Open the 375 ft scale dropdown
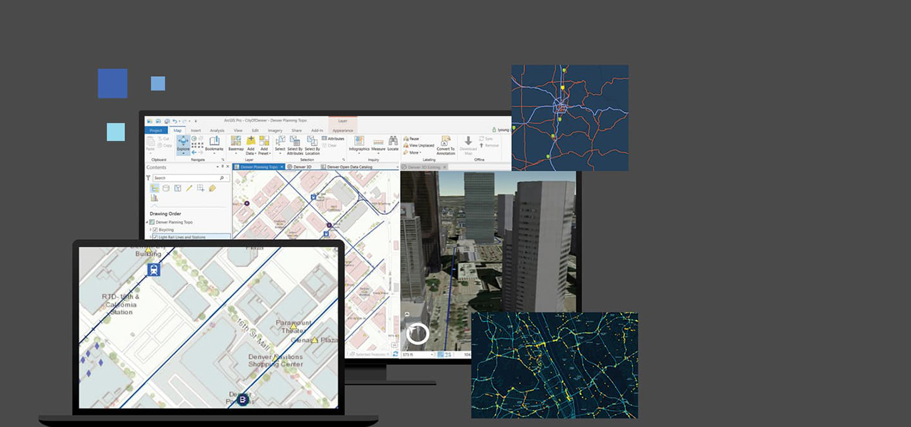Viewport: 911px width, 427px height. [x=431, y=354]
